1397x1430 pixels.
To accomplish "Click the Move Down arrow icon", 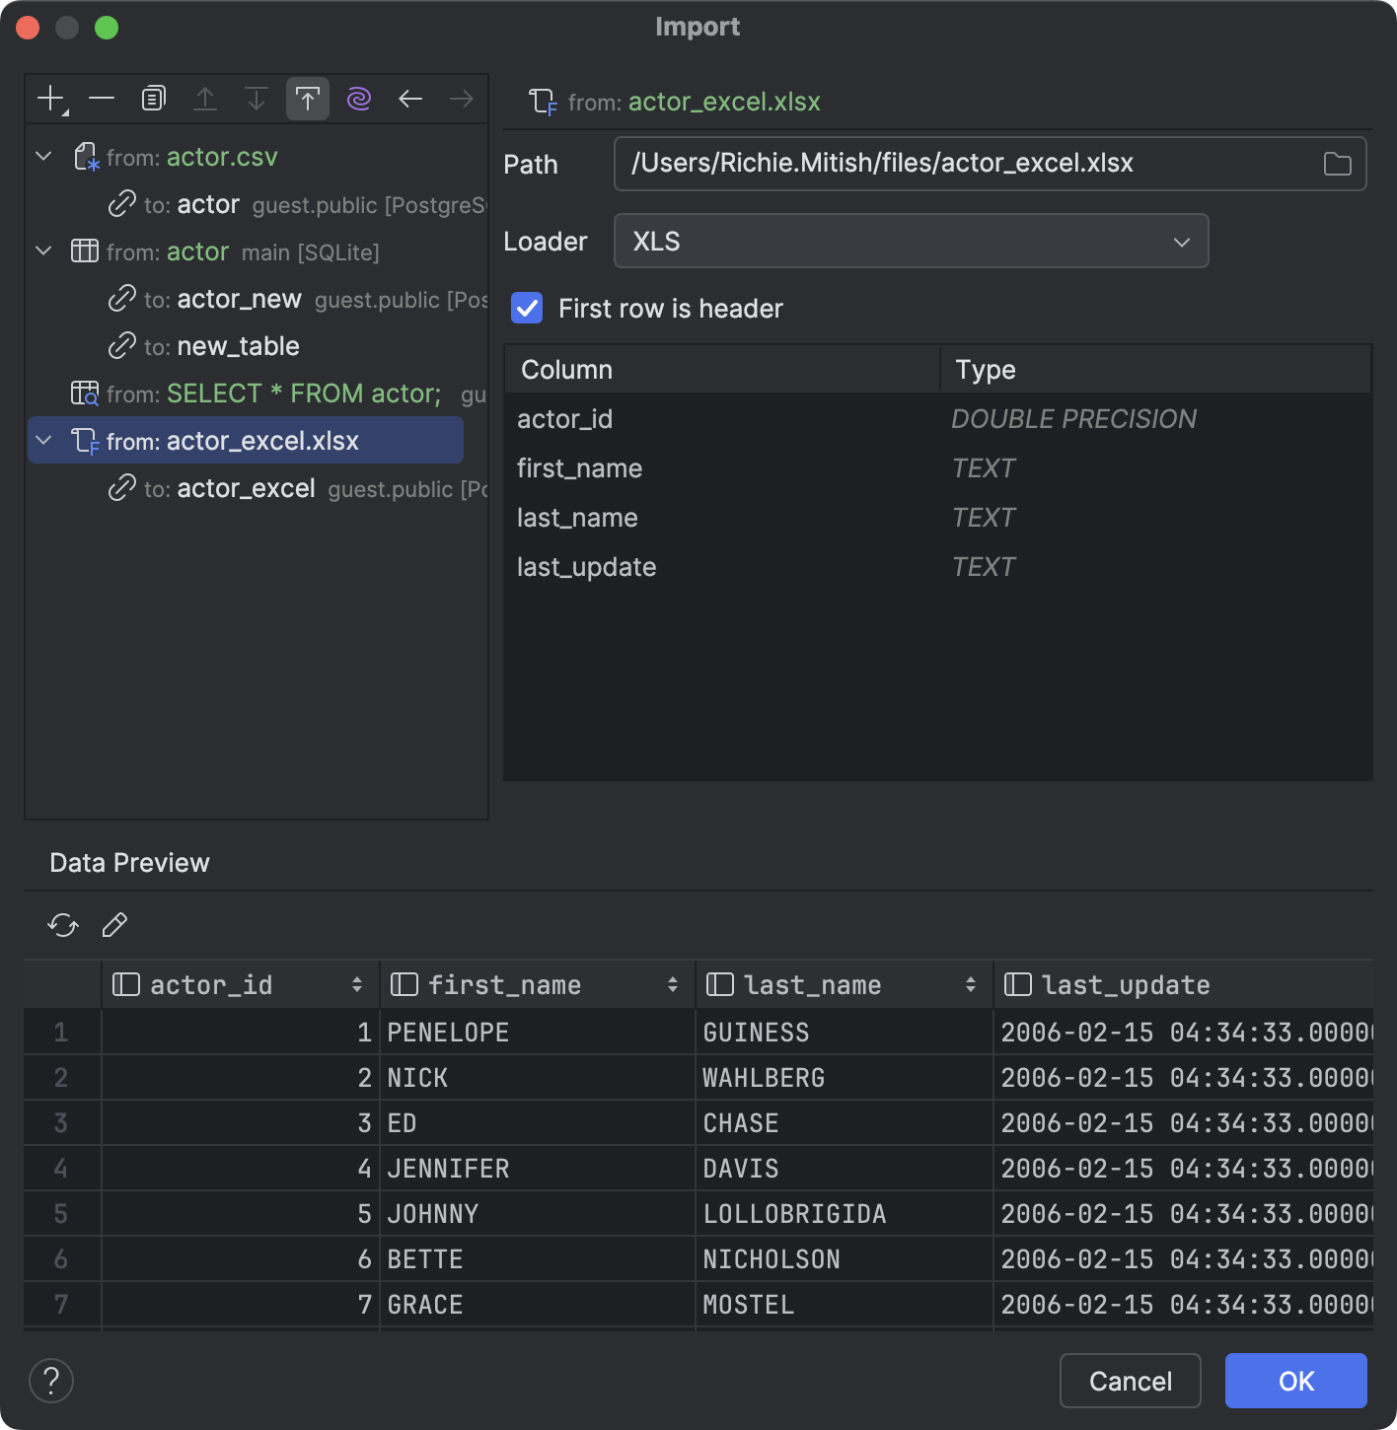I will pyautogui.click(x=256, y=98).
